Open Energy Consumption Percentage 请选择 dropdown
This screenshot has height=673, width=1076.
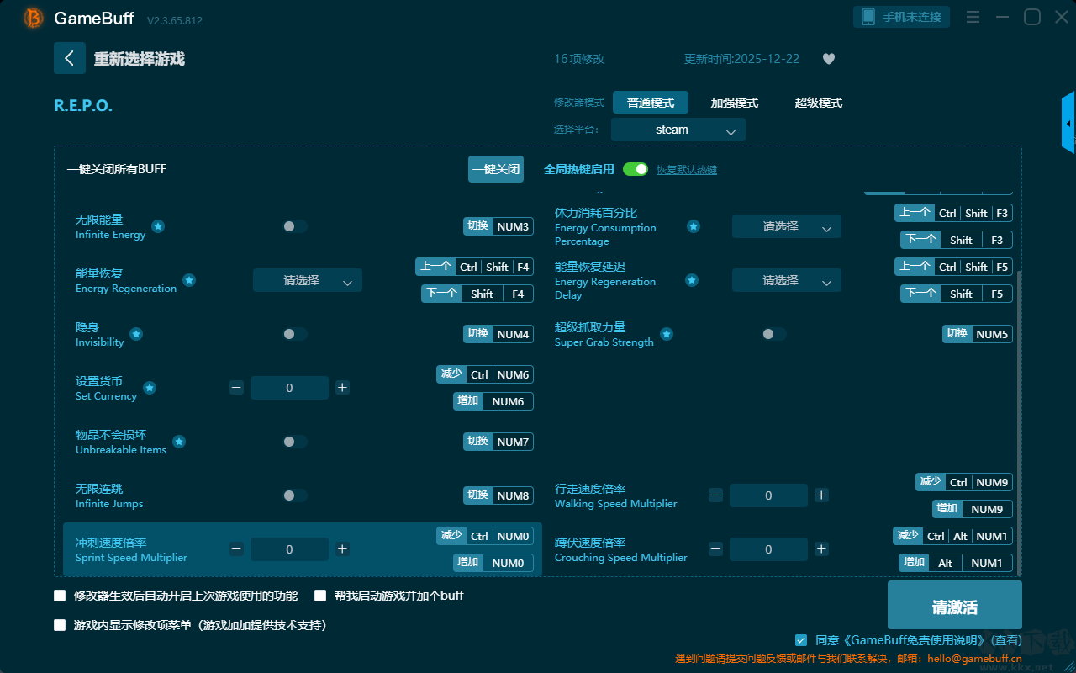click(787, 226)
